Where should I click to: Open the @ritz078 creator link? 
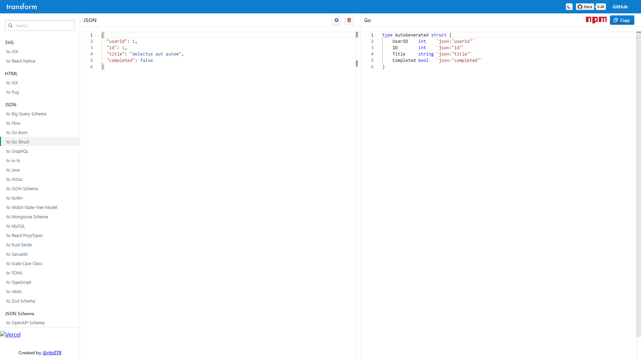click(52, 353)
